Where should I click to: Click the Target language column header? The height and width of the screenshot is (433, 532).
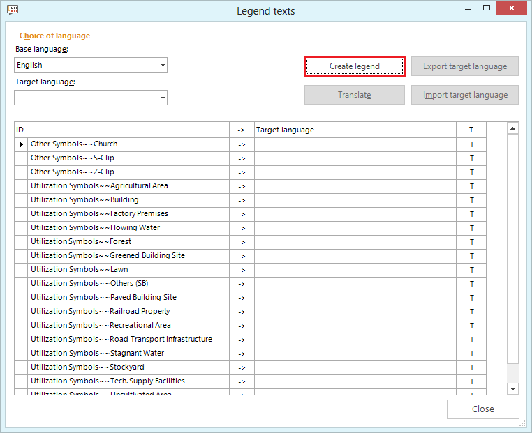355,130
